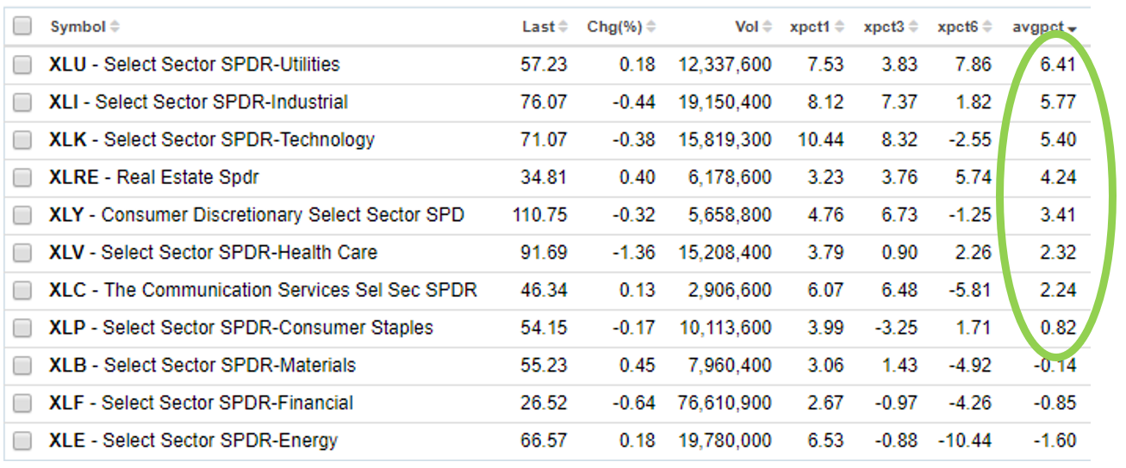Select the XLK Technology row checkbox
The image size is (1126, 468).
(x=22, y=140)
